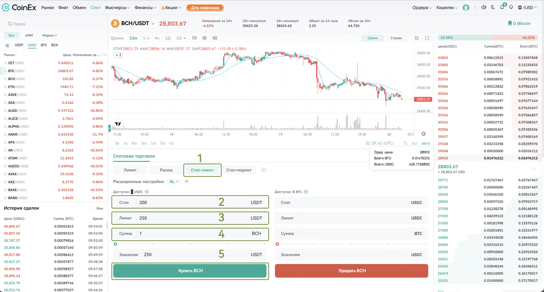Click Для новичков button

[x=205, y=8]
